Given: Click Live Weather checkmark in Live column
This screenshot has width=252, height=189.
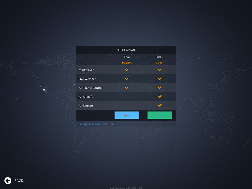Looking at the screenshot, I should (127, 78).
